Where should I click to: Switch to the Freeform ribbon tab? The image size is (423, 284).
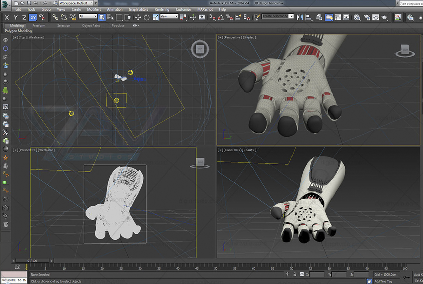39,25
